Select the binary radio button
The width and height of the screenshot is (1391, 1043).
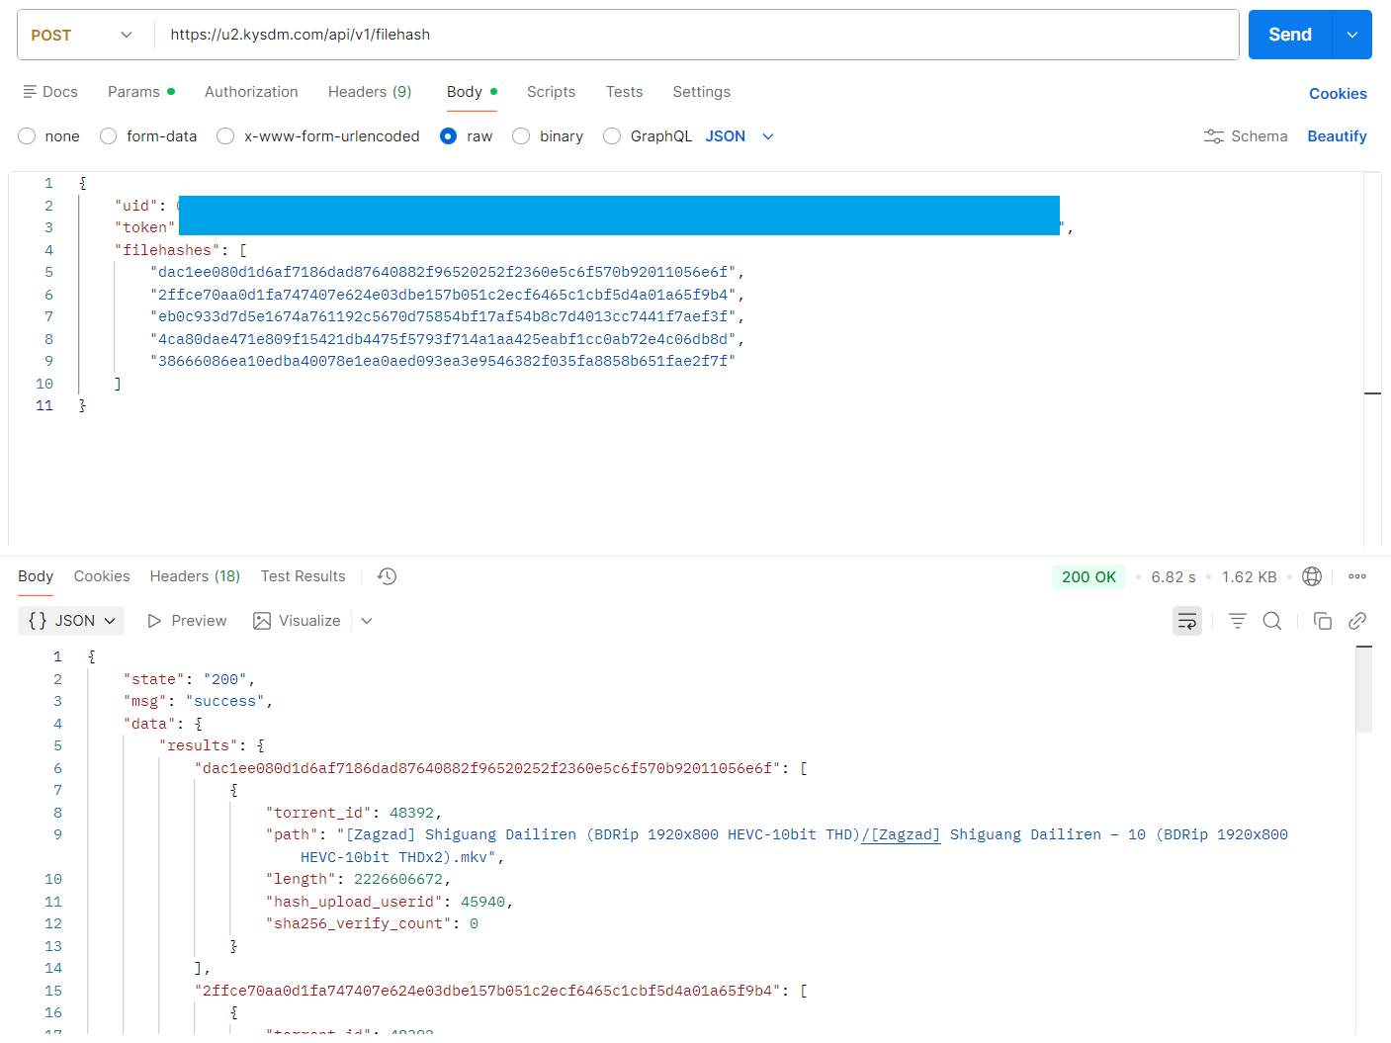521,136
